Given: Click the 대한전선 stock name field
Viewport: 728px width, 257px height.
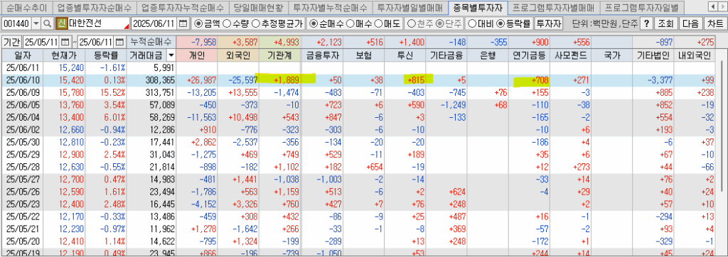Looking at the screenshot, I should point(99,23).
